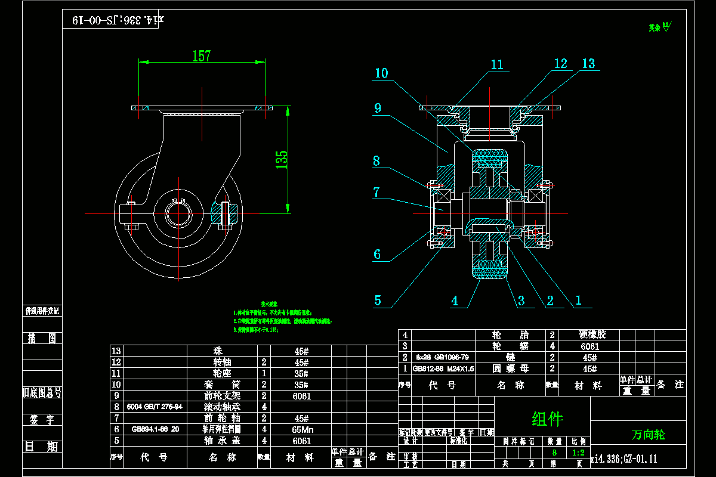Screen dimensions: 716x477
Task: Click the 更改文件号 revision header
Action: click(439, 432)
